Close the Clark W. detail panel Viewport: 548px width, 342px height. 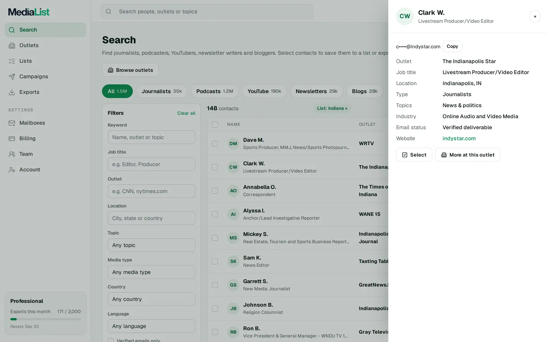[535, 16]
